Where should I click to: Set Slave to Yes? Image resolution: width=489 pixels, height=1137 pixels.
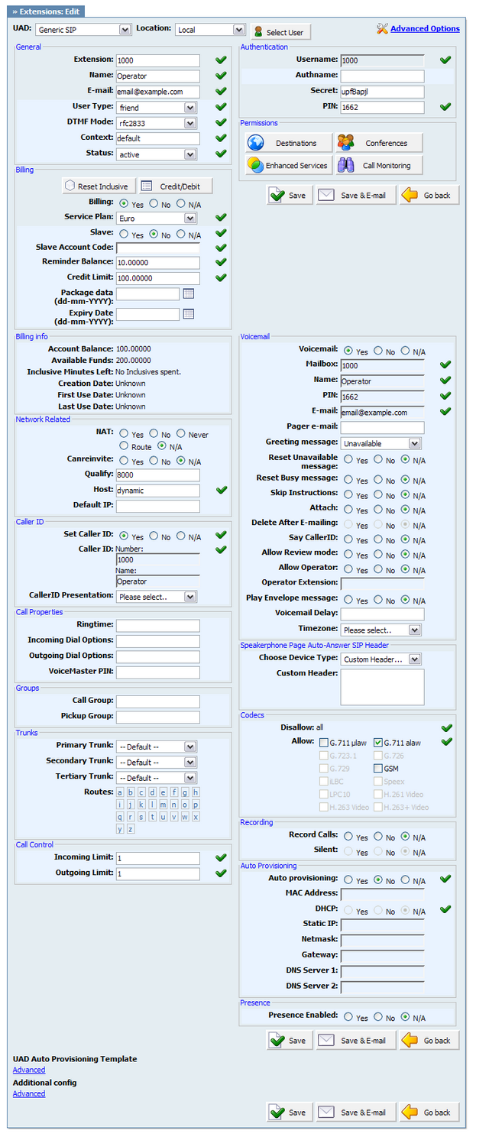click(124, 235)
